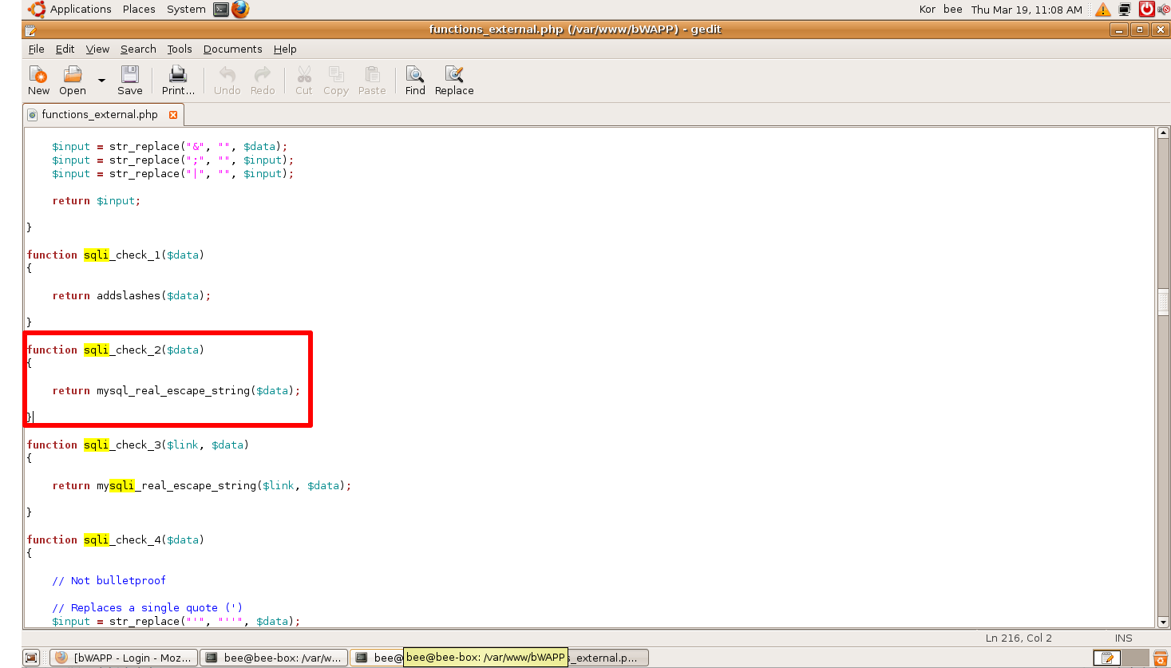The image size is (1171, 668).
Task: Open the Places panel menu
Action: pos(139,10)
